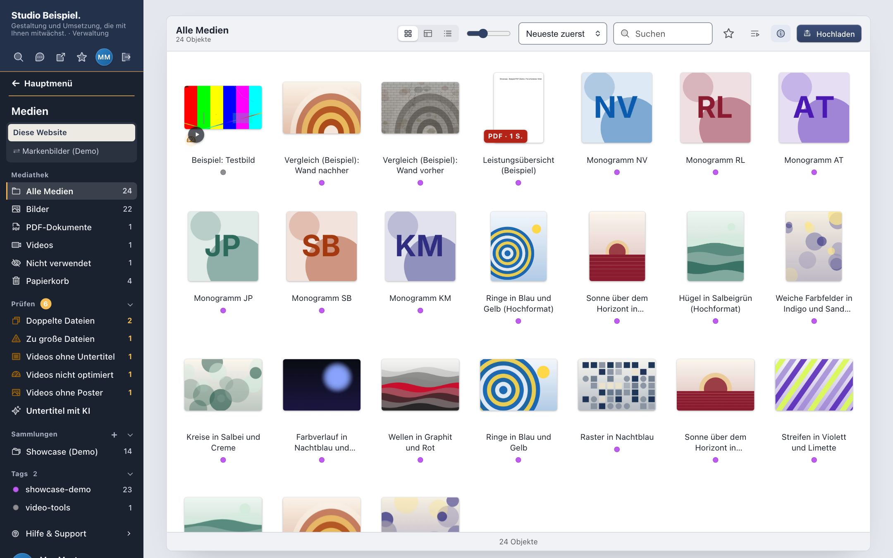Open Bilder in the Mediathek
Image resolution: width=893 pixels, height=558 pixels.
(x=72, y=209)
